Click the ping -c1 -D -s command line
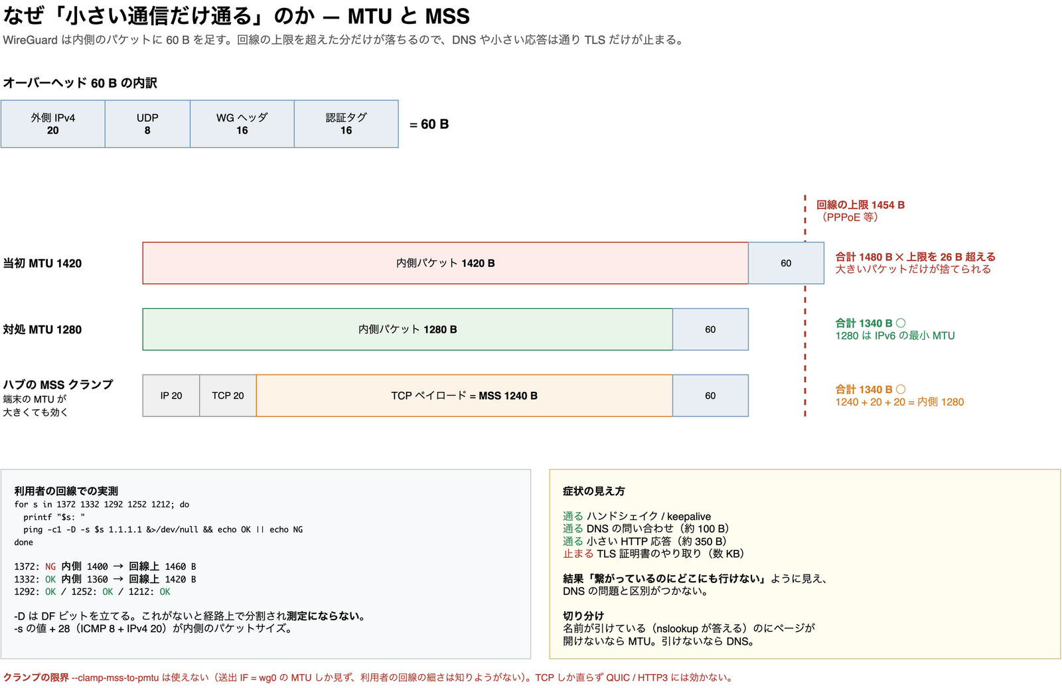The width and height of the screenshot is (1062, 688). pyautogui.click(x=163, y=530)
